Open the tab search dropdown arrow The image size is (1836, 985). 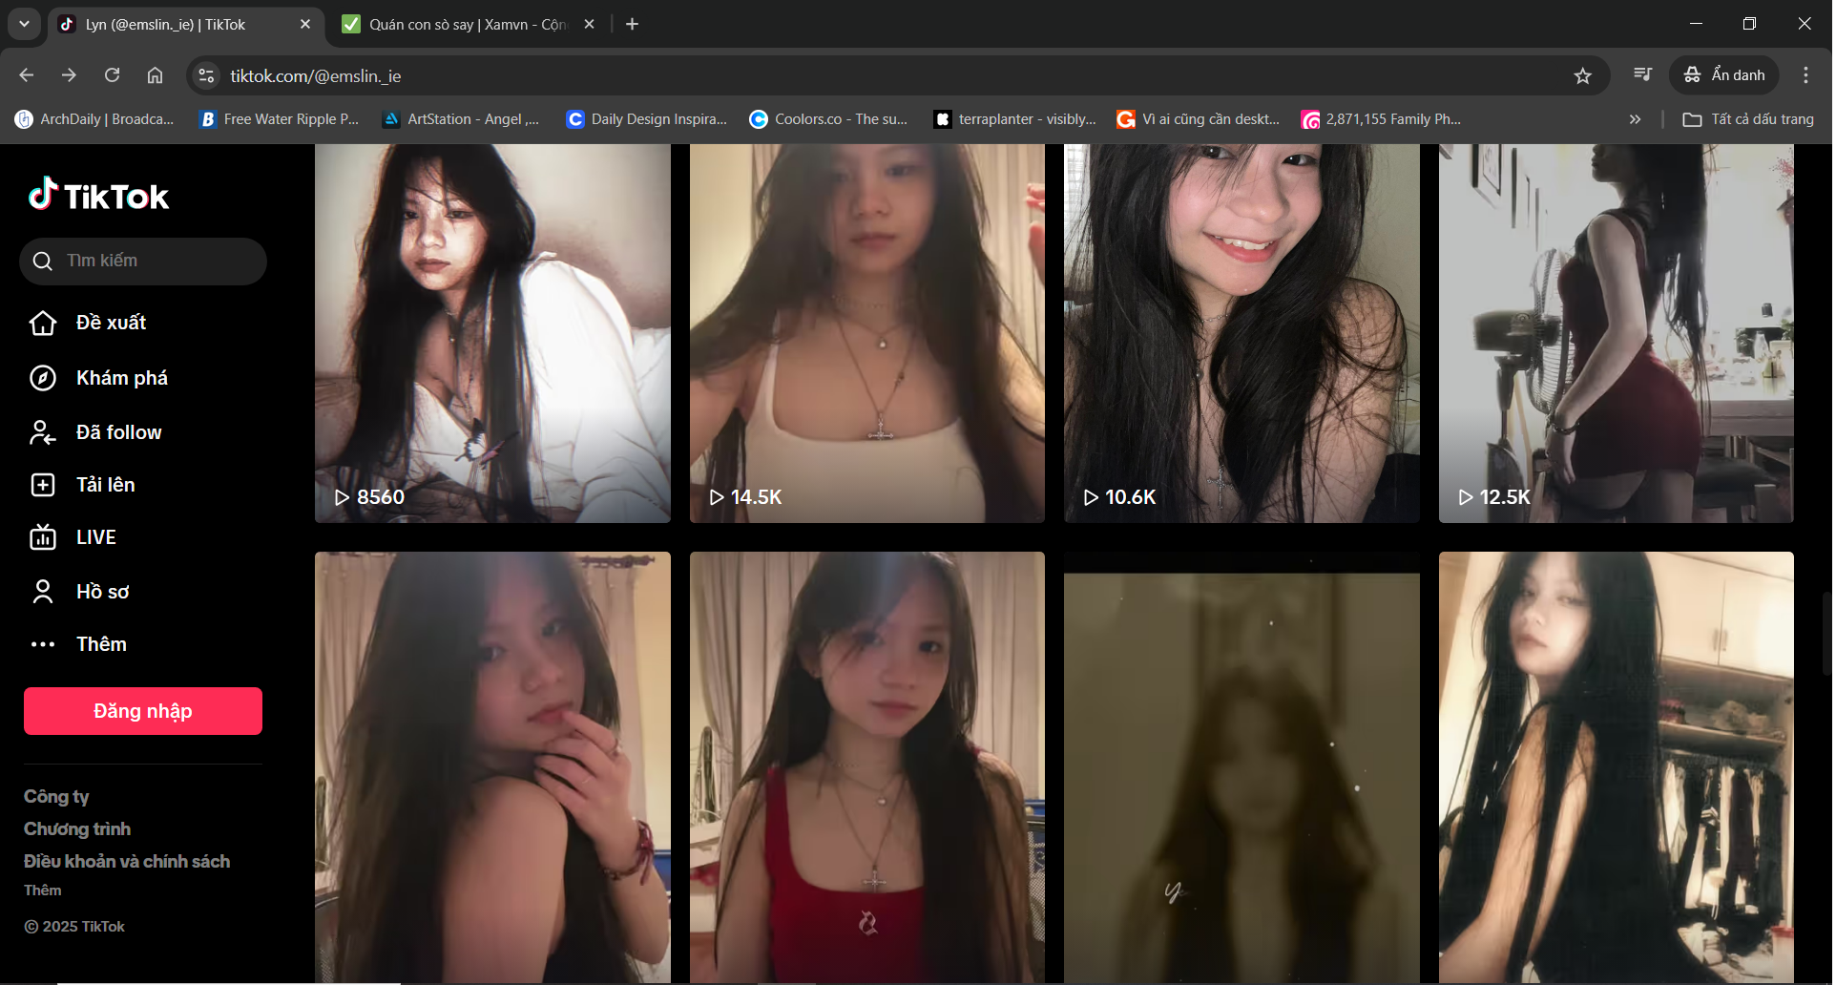[24, 24]
